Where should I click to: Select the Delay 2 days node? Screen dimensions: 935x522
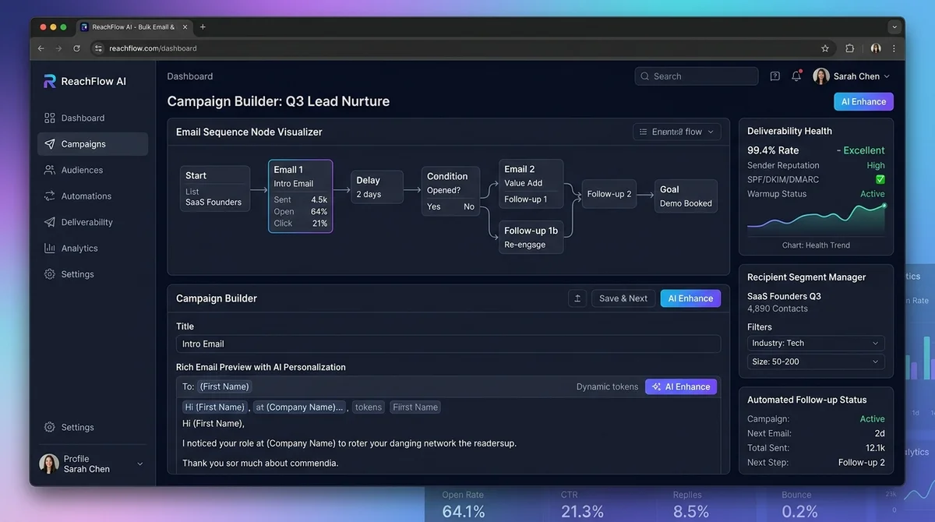377,187
